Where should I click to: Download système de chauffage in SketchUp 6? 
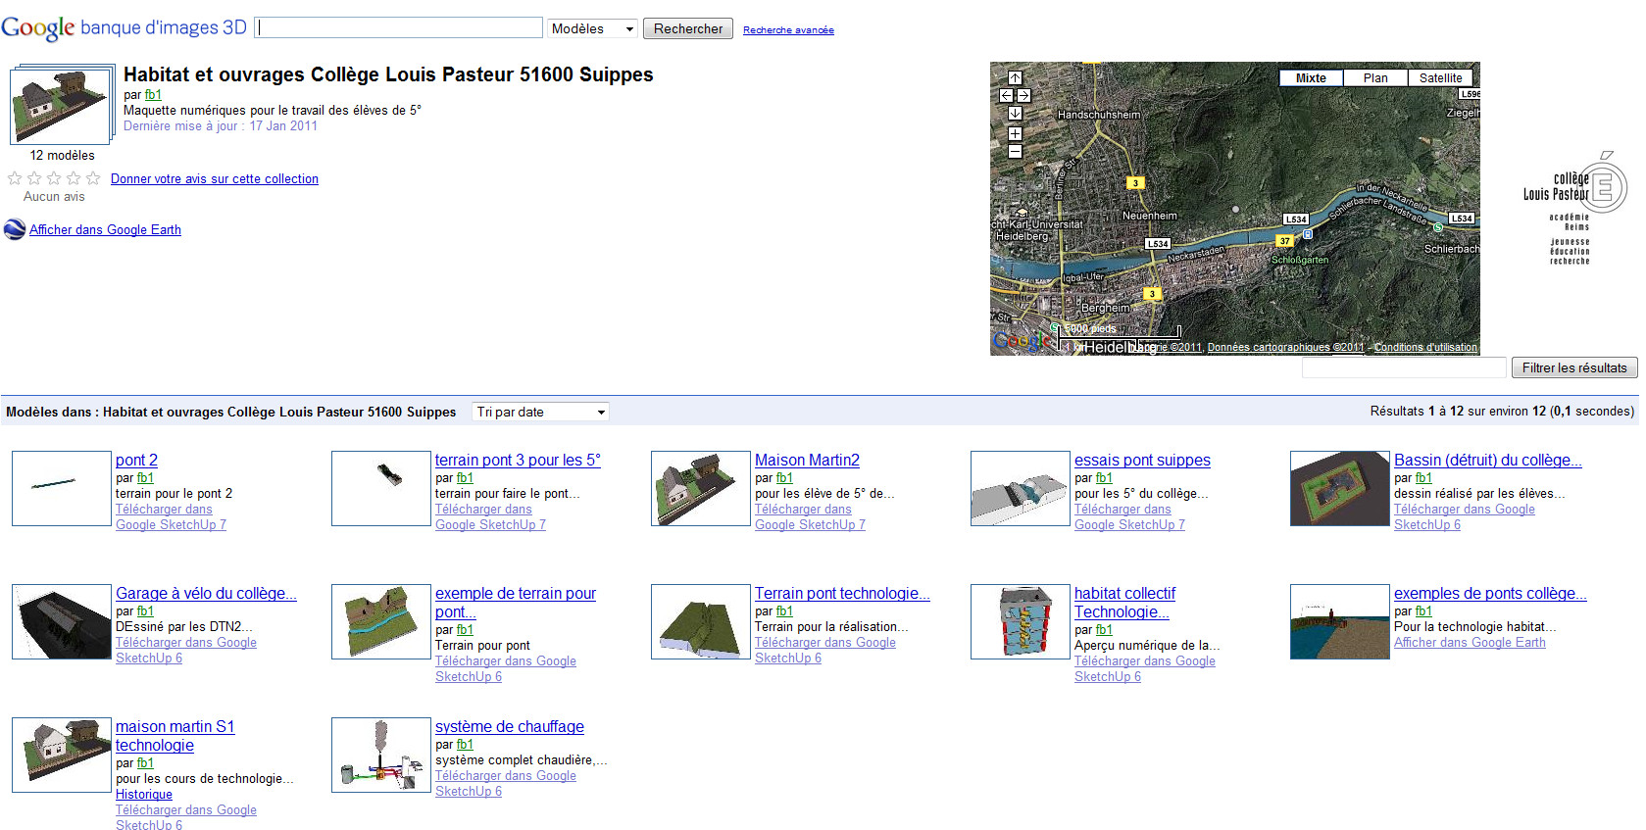click(x=506, y=784)
